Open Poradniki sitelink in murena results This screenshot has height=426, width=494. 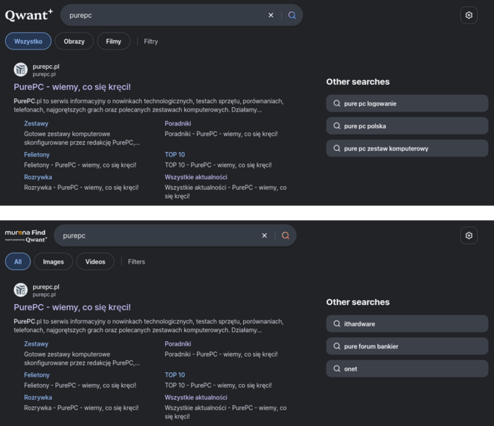click(x=178, y=343)
